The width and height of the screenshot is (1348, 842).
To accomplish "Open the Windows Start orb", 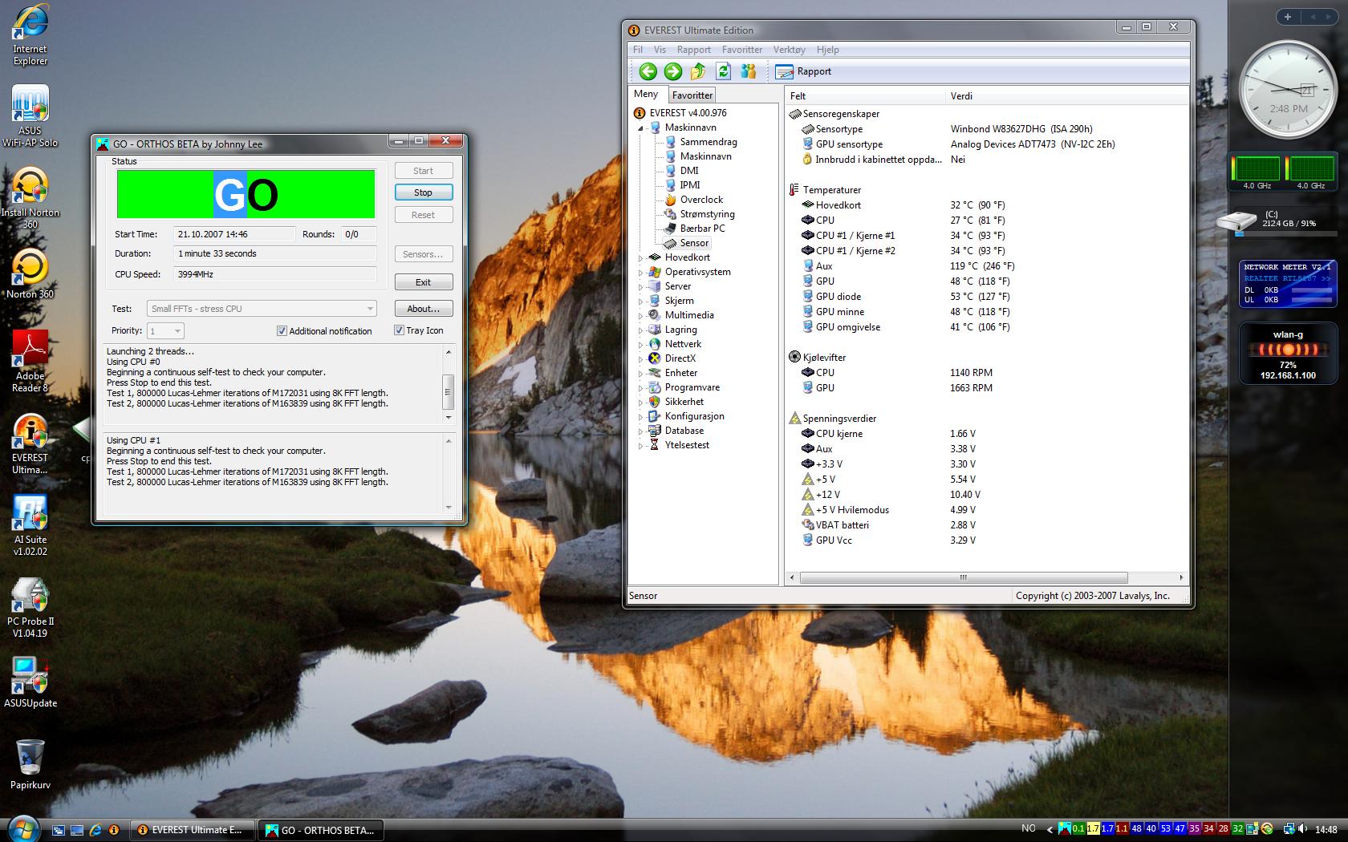I will (x=22, y=828).
